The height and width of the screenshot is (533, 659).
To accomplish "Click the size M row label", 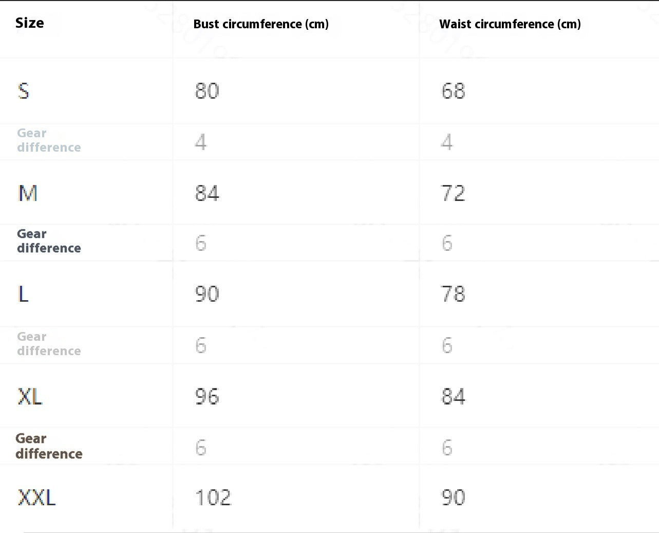I will pos(28,194).
